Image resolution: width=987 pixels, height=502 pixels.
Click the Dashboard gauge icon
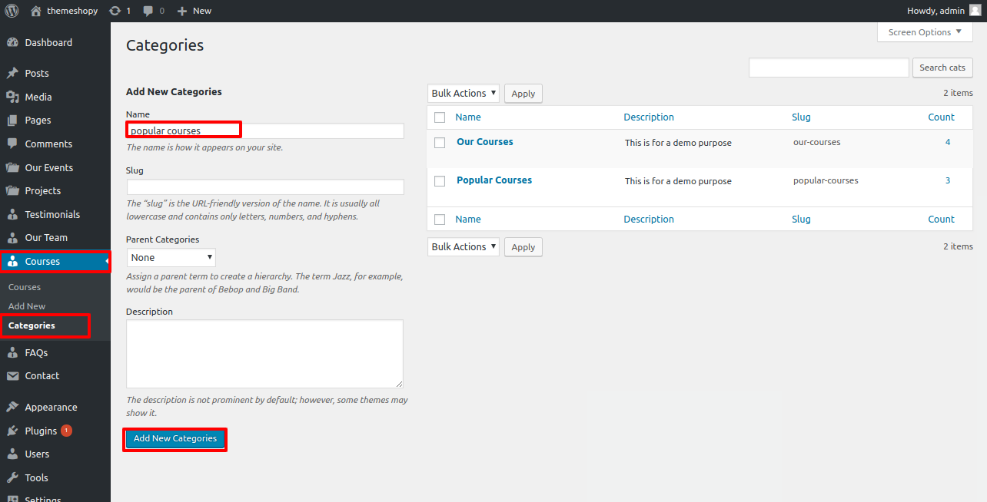12,43
